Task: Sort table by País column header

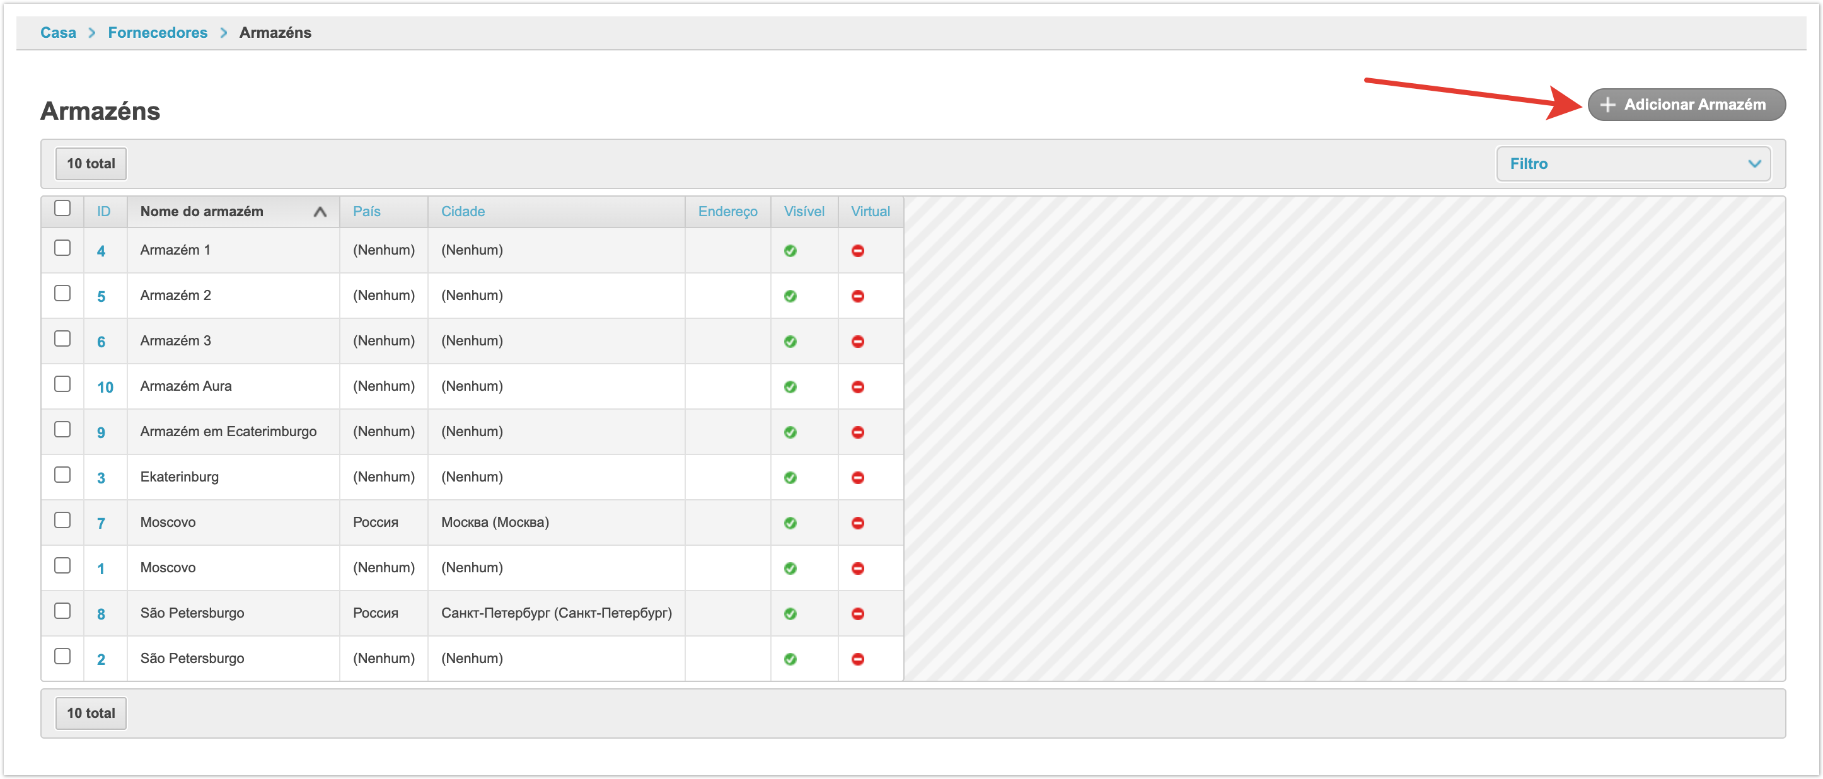Action: [x=367, y=212]
